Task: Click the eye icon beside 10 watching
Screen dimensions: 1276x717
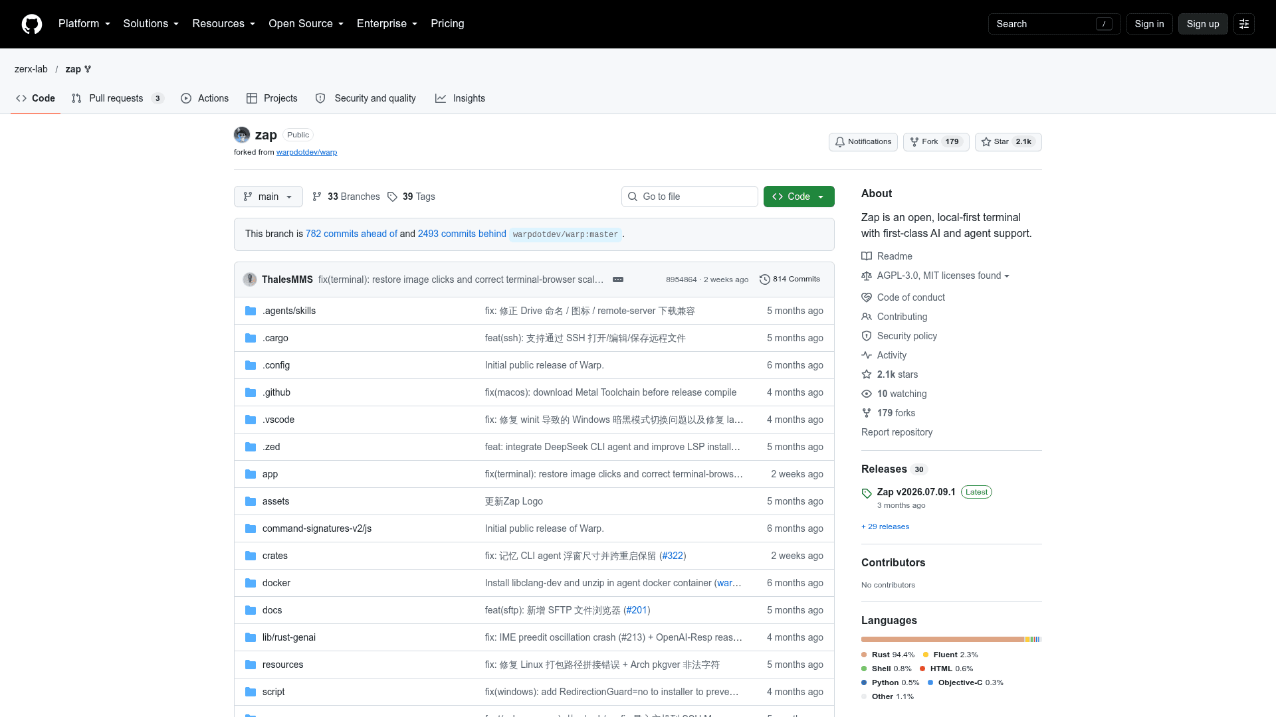Action: click(867, 394)
